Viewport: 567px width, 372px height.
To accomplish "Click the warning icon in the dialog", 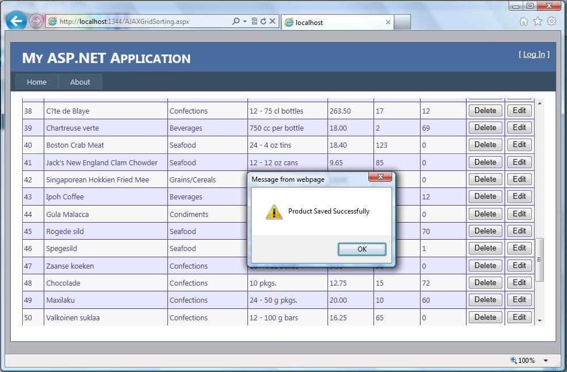I will [x=274, y=211].
